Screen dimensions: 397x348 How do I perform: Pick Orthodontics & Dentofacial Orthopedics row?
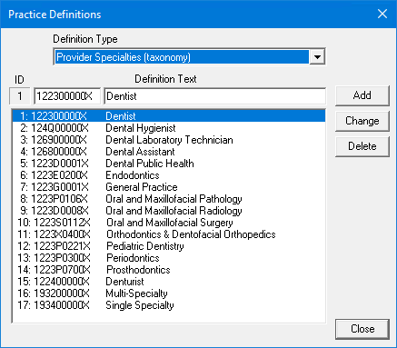pyautogui.click(x=169, y=234)
